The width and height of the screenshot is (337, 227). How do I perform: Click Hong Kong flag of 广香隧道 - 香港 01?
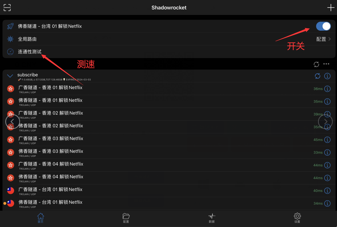[x=10, y=89]
